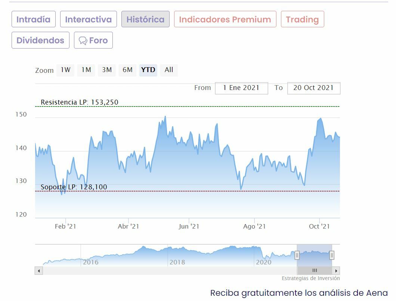
Task: Open the Foro speech bubble icon
Action: point(83,41)
